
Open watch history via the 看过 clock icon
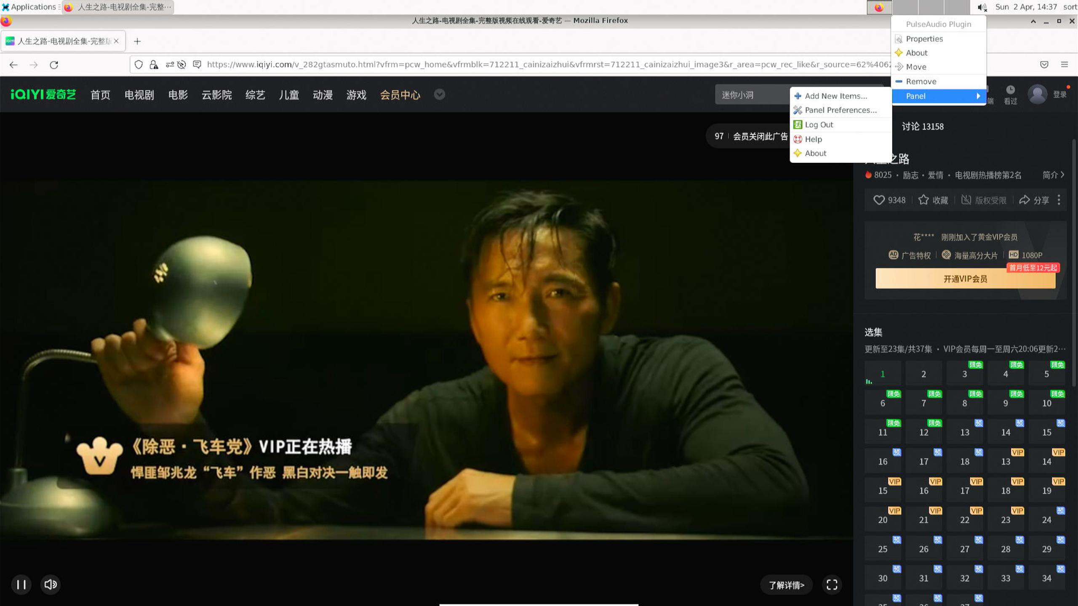point(1011,92)
